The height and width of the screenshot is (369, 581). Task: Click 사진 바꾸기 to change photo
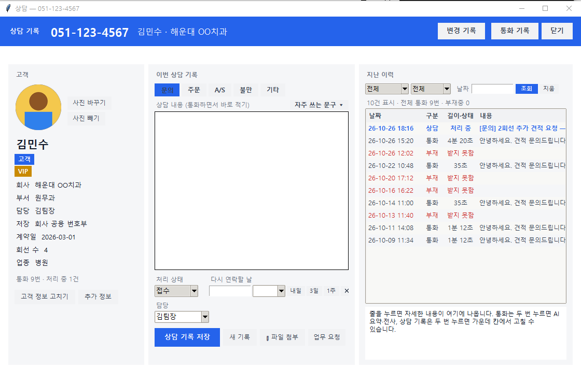(89, 103)
